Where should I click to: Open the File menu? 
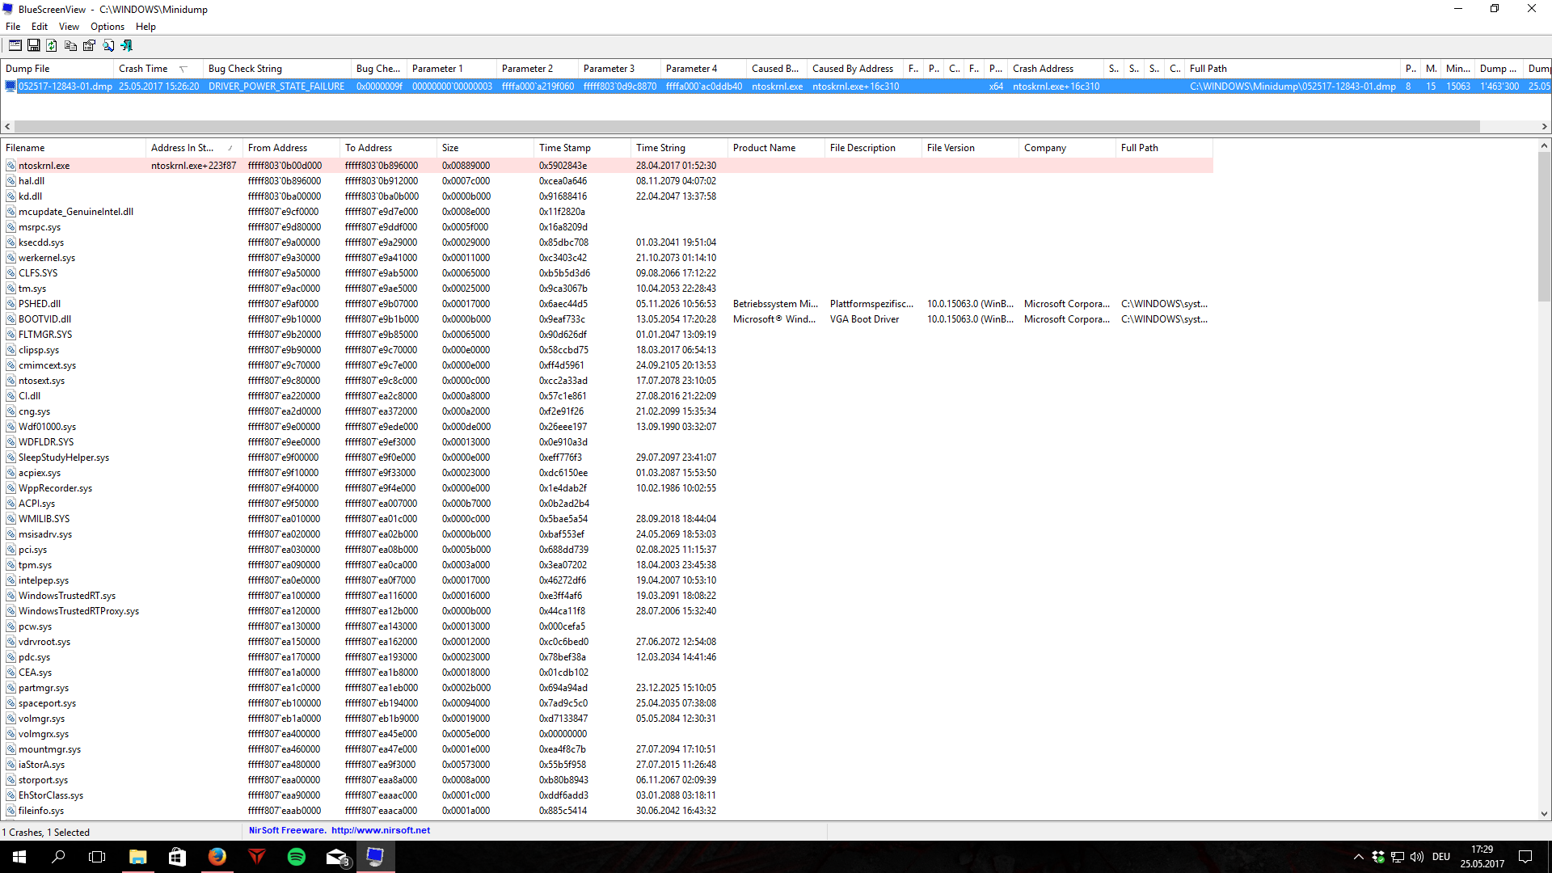coord(13,27)
